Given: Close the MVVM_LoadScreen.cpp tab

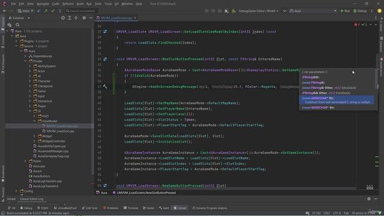Looking at the screenshot, I should click(135, 18).
